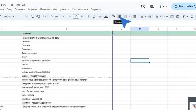Select column F header
This screenshot has width=196, height=110.
(x=177, y=29)
